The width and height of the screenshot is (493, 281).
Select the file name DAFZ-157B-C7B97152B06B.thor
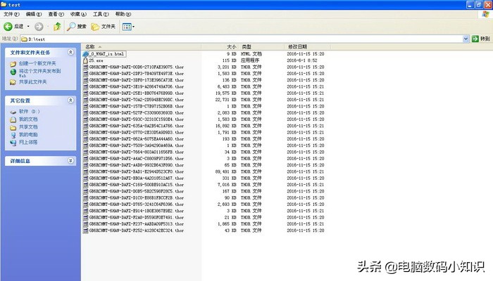point(136,106)
